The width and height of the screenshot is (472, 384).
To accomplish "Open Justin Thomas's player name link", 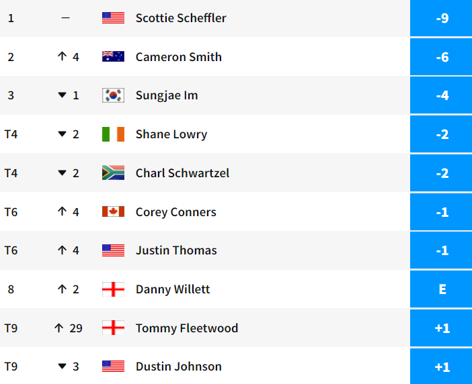I will [176, 250].
